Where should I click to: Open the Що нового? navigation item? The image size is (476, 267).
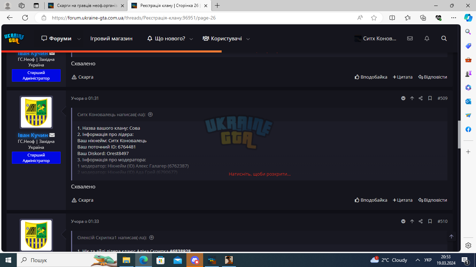click(166, 39)
